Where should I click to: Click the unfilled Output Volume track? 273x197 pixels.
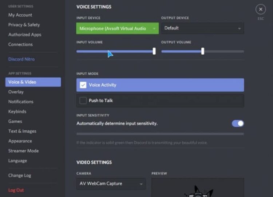224,51
